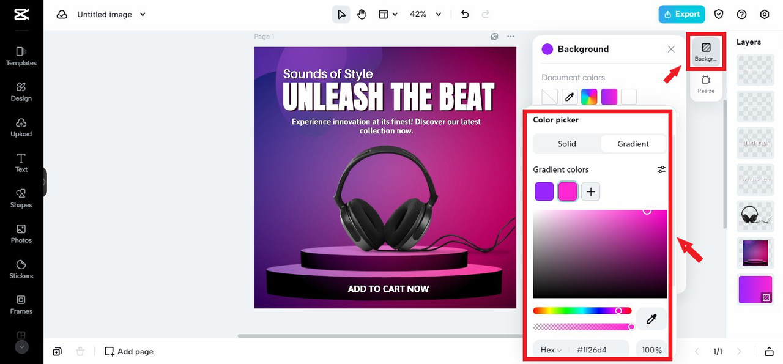
Task: Add a new gradient color stop
Action: pos(590,191)
